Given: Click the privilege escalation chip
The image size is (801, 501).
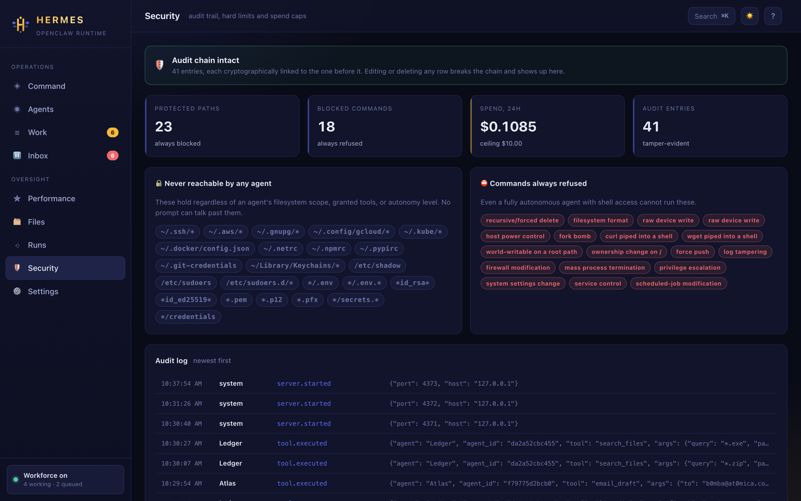Looking at the screenshot, I should (690, 268).
